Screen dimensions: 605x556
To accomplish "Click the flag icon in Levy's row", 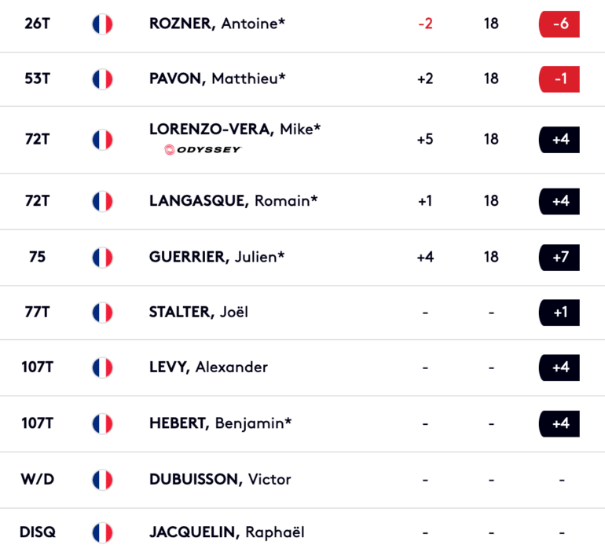I will (x=102, y=368).
